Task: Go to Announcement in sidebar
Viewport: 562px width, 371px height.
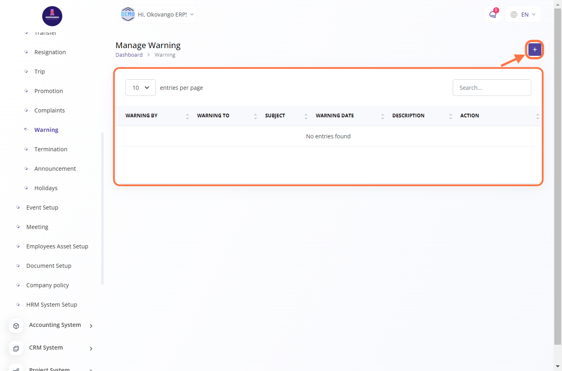Action: point(55,169)
